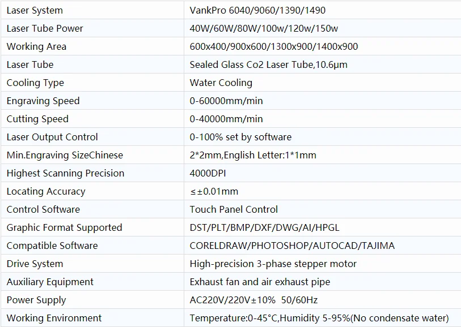This screenshot has width=461, height=327.
Task: Select the 'Locating Accuracy' label
Action: [x=46, y=192]
